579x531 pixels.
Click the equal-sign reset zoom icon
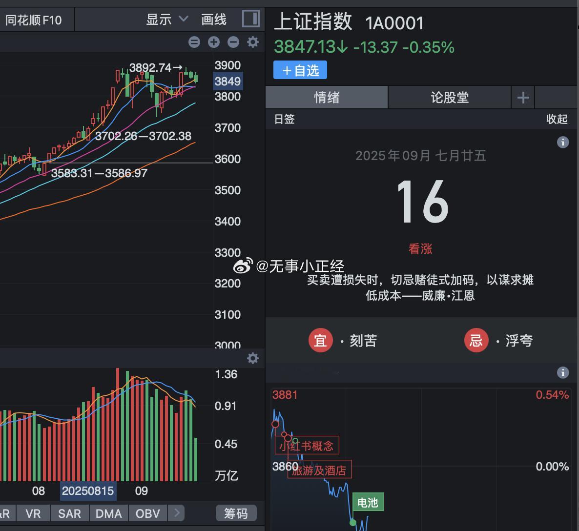(x=194, y=42)
